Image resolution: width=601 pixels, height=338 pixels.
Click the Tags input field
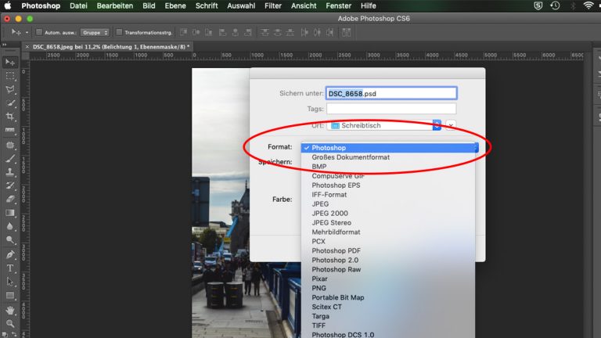click(x=390, y=109)
